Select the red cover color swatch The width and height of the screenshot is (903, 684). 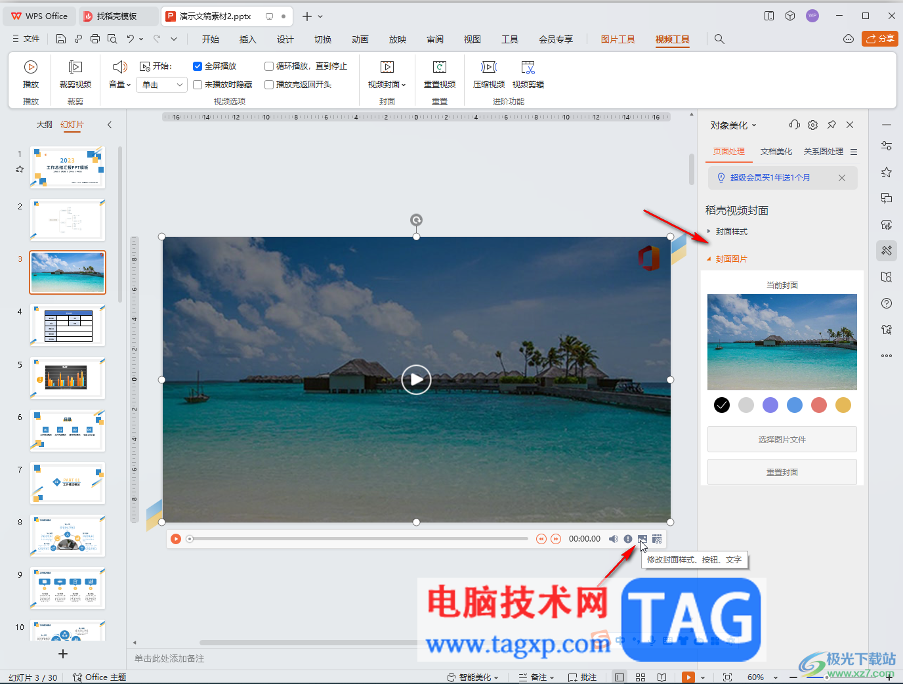click(x=819, y=405)
